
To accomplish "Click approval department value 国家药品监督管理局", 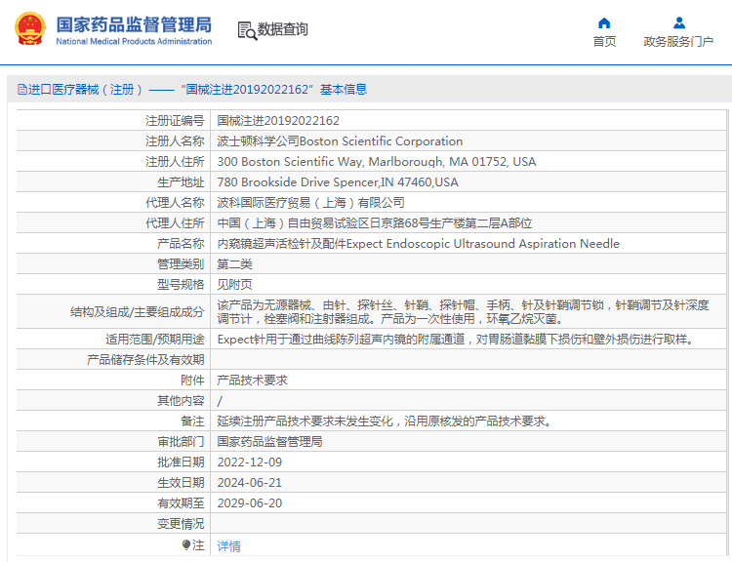I will 269,442.
